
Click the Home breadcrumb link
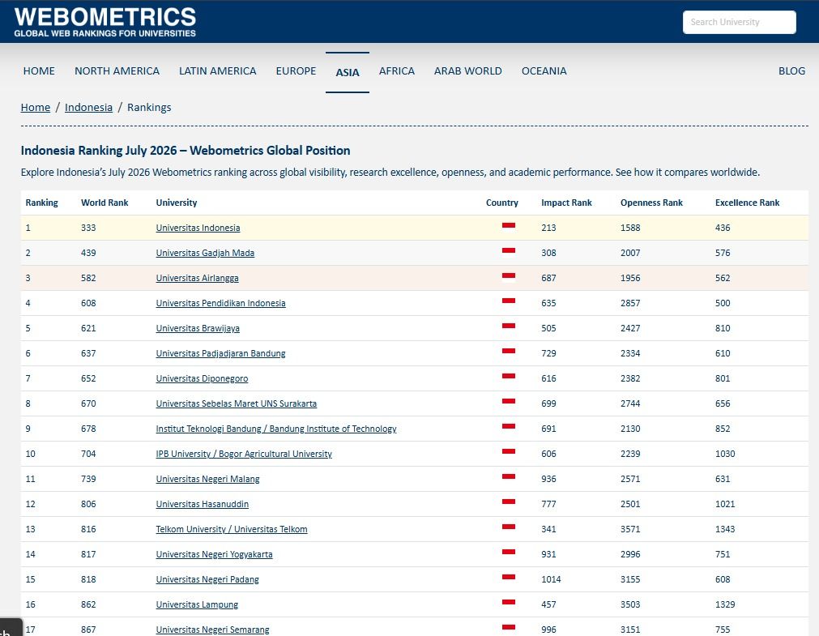[36, 107]
